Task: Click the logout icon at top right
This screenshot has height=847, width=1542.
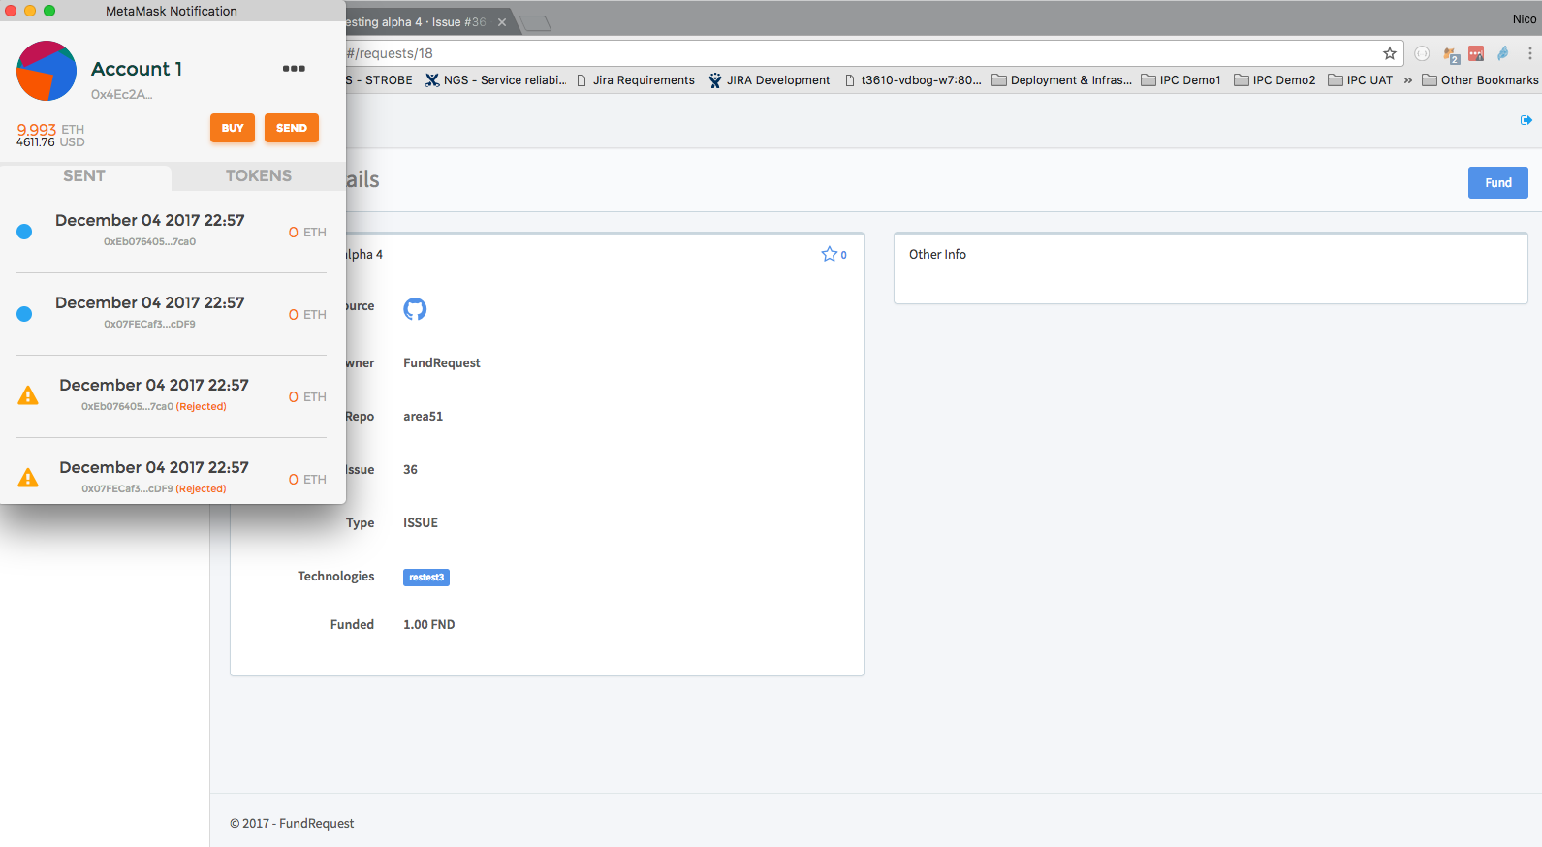Action: (x=1526, y=120)
